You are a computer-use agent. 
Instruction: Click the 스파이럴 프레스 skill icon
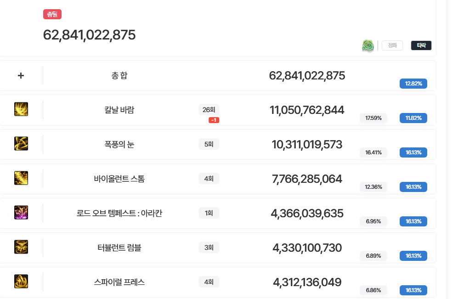pyautogui.click(x=21, y=282)
